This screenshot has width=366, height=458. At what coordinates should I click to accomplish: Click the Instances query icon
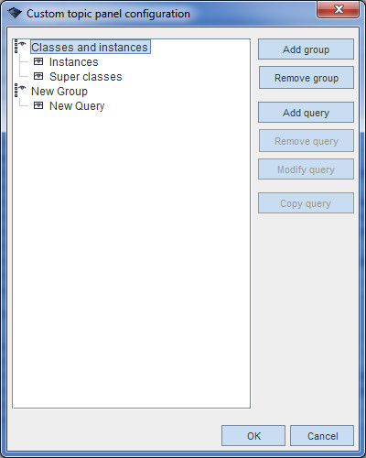tap(38, 61)
